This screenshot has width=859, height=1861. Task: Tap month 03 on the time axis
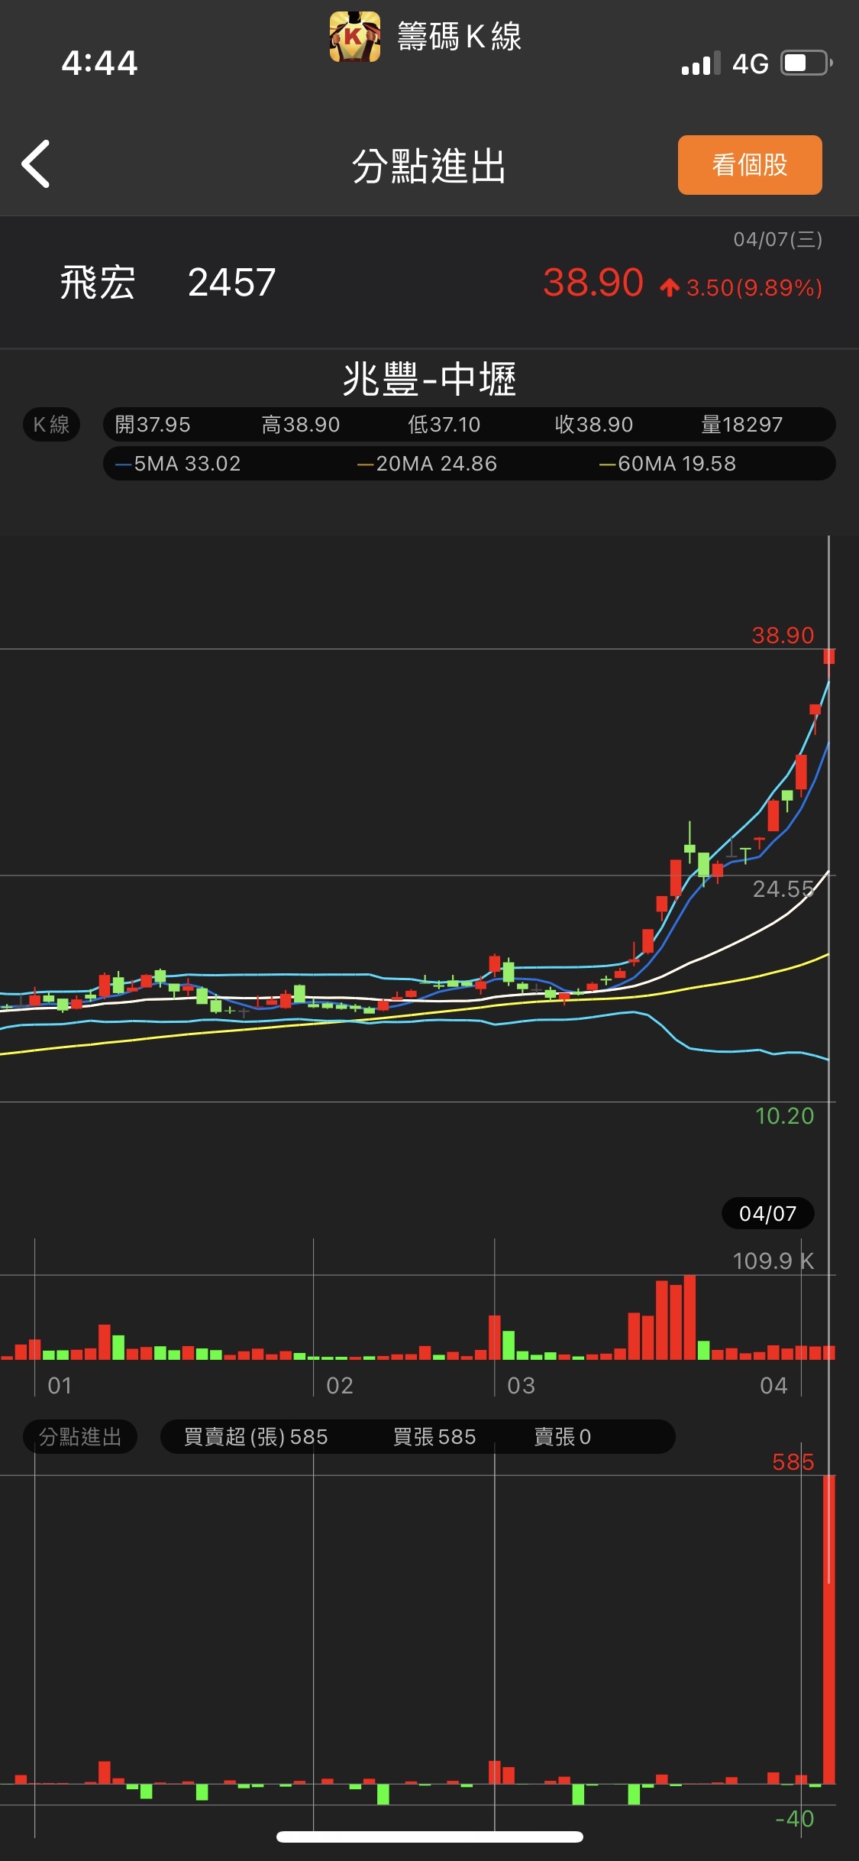click(521, 1385)
